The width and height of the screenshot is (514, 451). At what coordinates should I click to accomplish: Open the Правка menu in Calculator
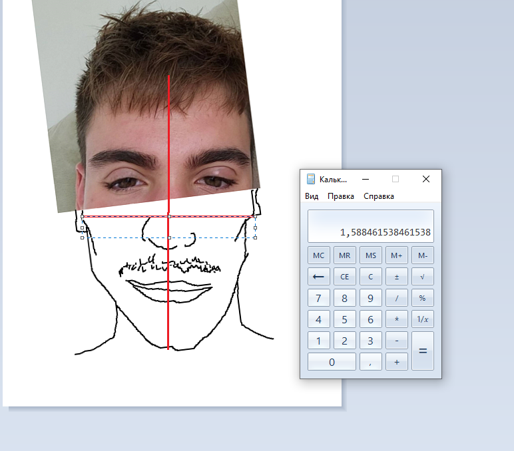pos(341,196)
